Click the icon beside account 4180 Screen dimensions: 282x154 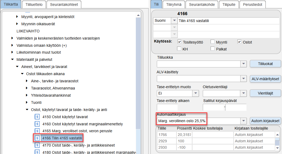click(x=37, y=152)
